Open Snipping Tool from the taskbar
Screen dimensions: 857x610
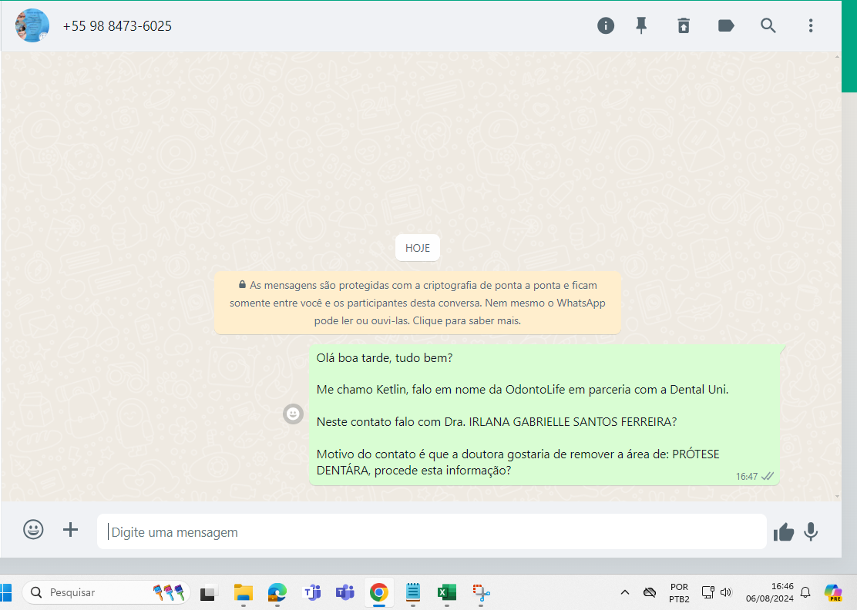click(481, 592)
